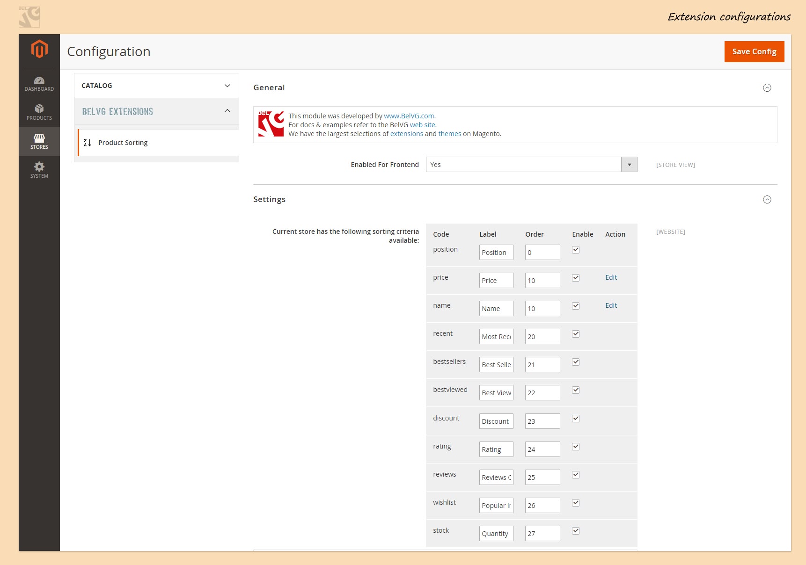Toggle Enable checkbox for rating
This screenshot has height=565, width=806.
(x=576, y=447)
